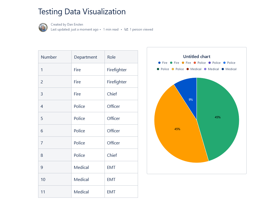Viewport: 262px width, 214px height.
Task: Click the blue Fire legend dot
Action: click(159, 63)
